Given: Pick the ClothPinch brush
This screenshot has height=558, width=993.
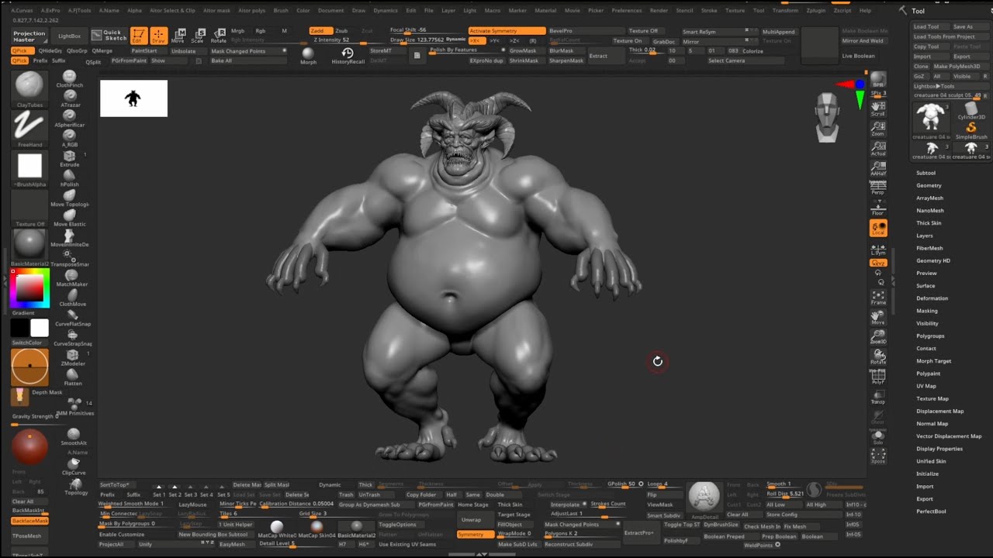Looking at the screenshot, I should tap(70, 77).
